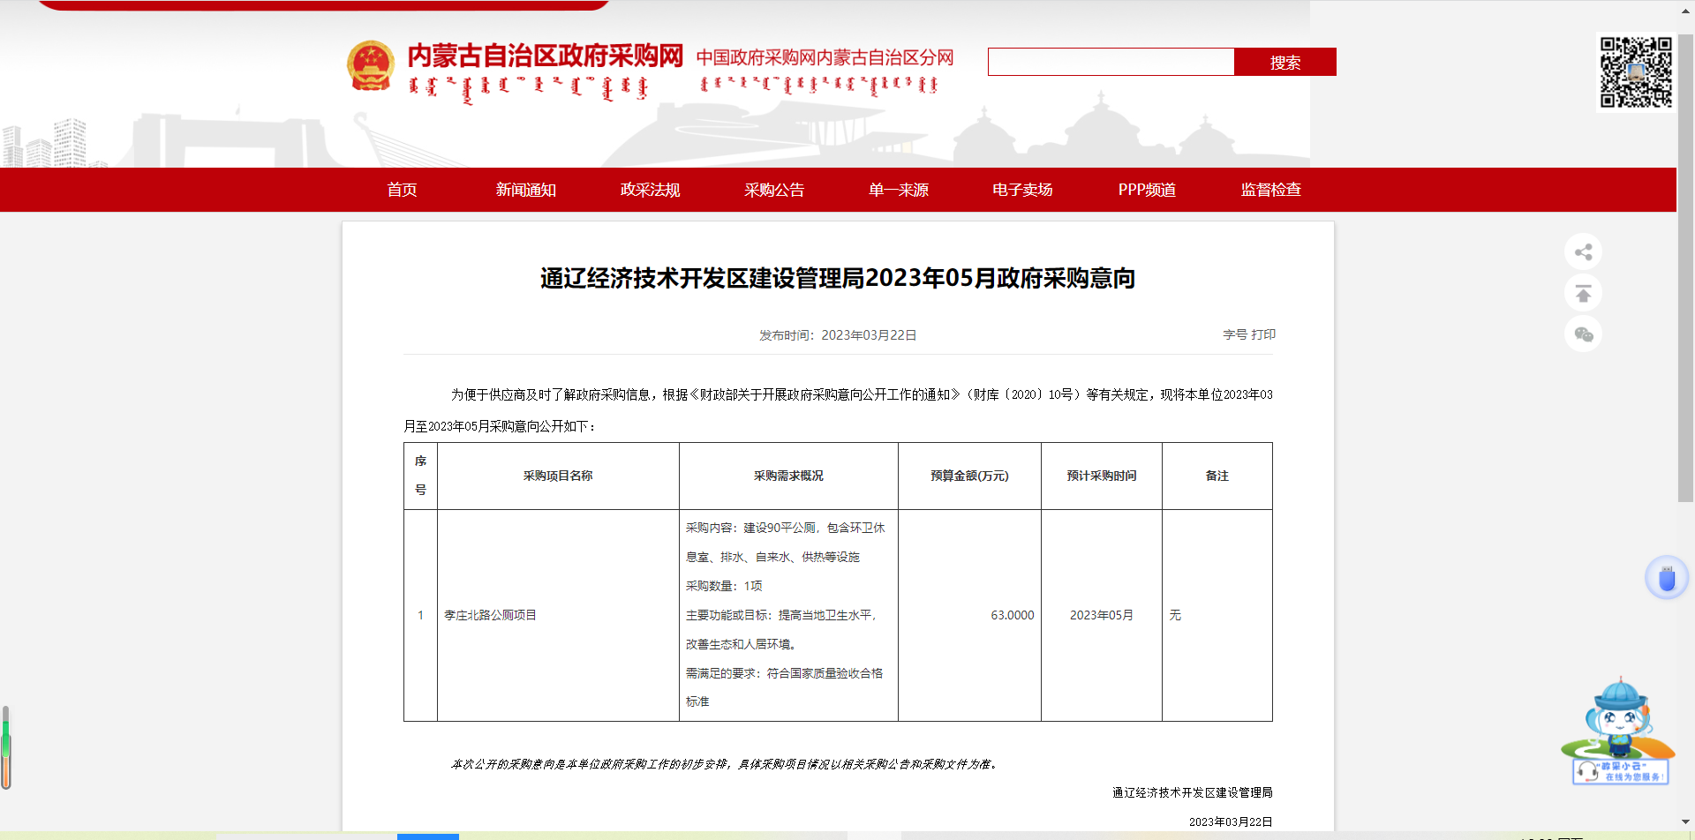Go to 首页 in navigation bar

point(402,190)
